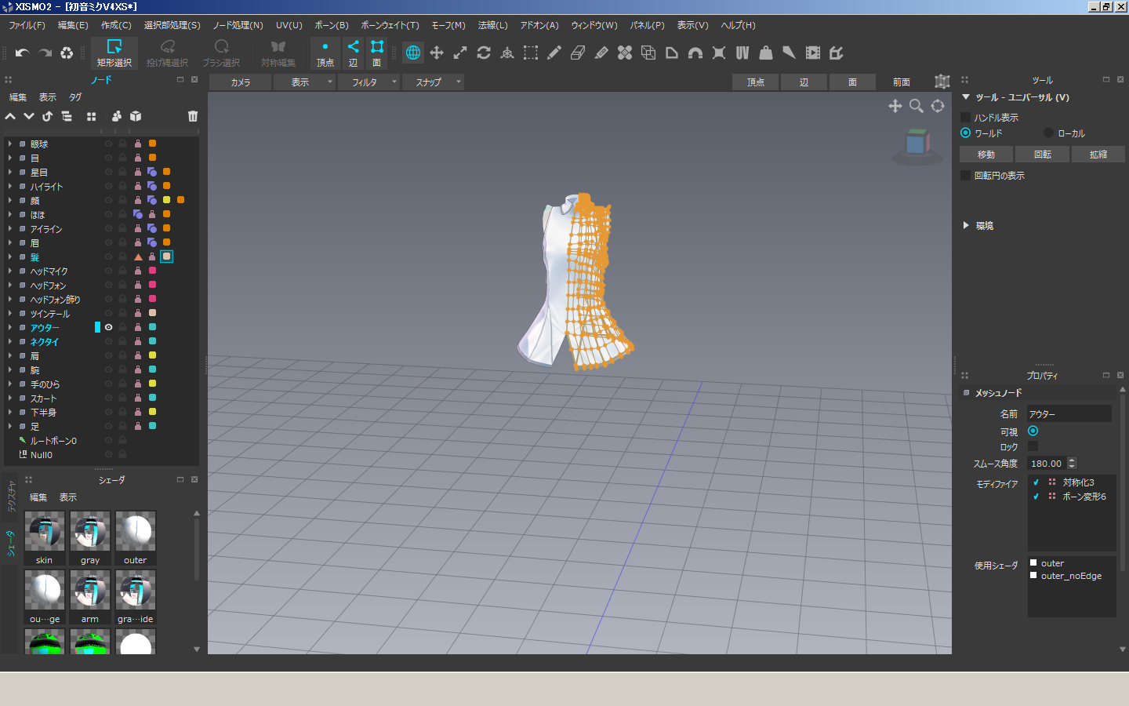Switch to 頂点 vertex mode in toolbar
Image resolution: width=1129 pixels, height=706 pixels.
[325, 53]
